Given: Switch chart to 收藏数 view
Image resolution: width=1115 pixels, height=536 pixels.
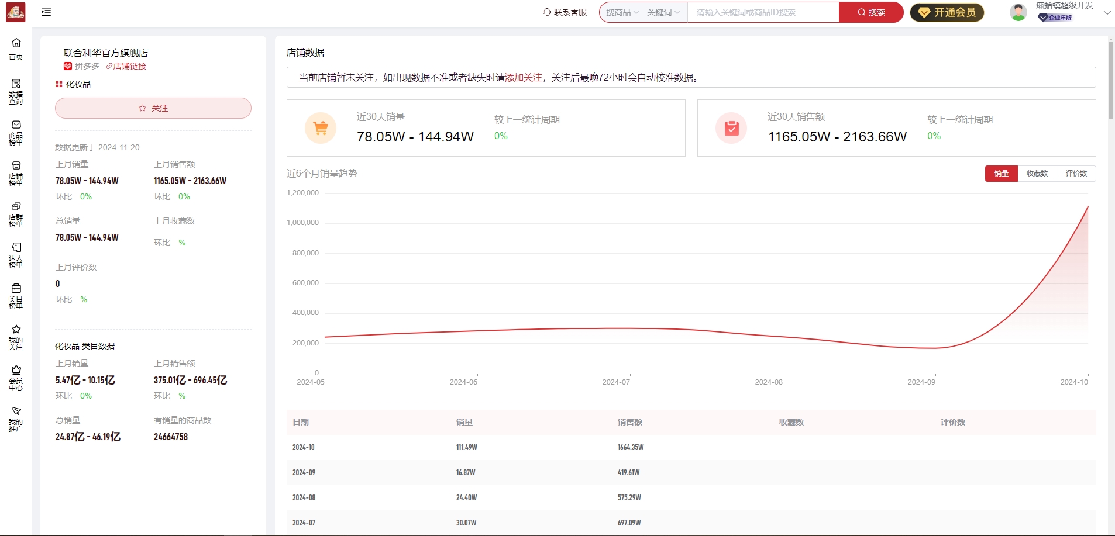Looking at the screenshot, I should 1038,173.
